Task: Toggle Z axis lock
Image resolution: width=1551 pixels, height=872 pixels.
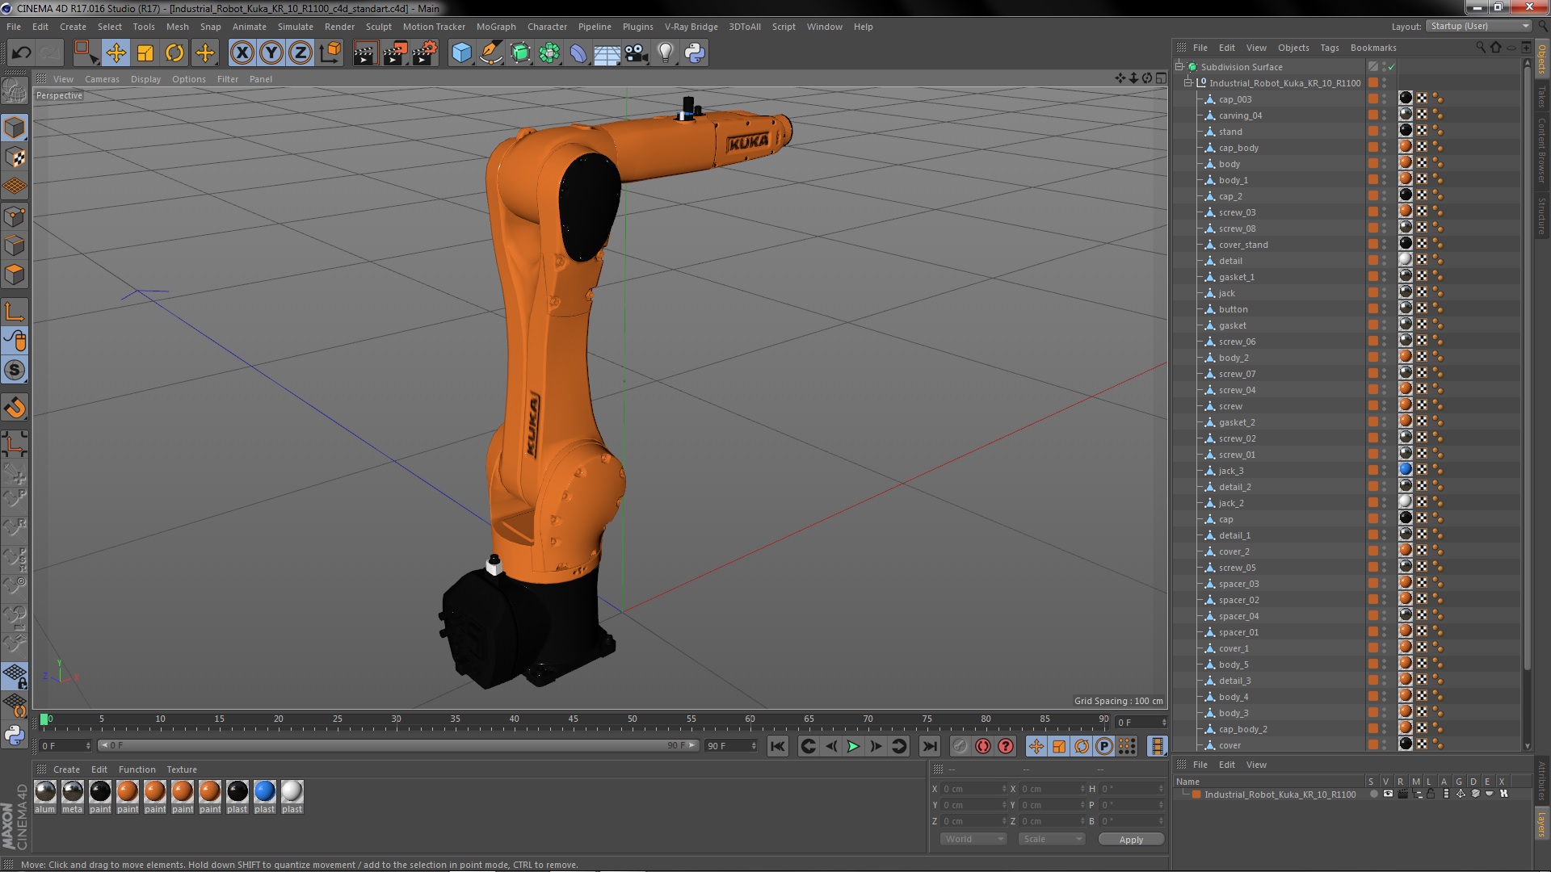Action: pos(301,53)
